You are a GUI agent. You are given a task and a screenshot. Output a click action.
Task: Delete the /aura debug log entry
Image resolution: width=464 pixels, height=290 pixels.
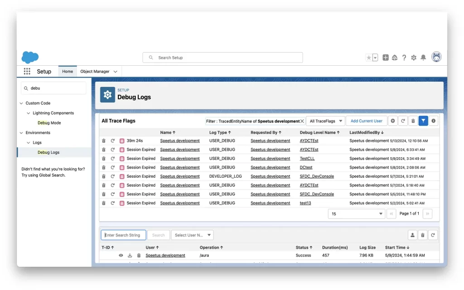point(139,256)
